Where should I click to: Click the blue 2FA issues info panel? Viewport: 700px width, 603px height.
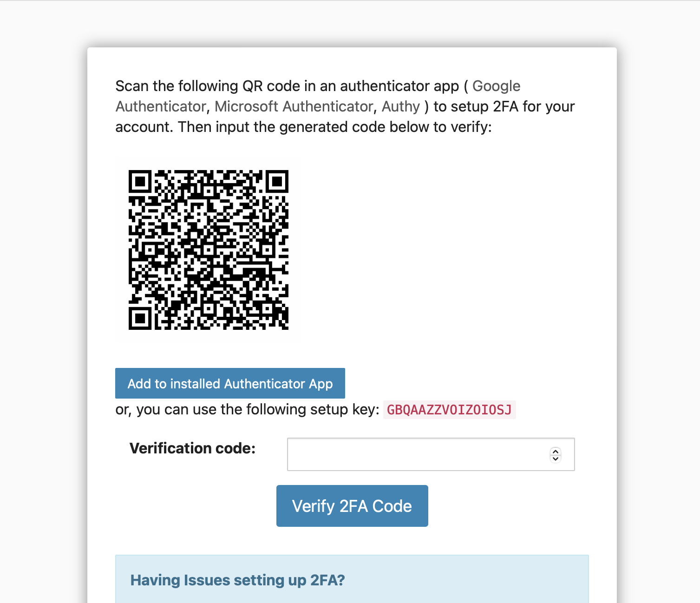click(352, 579)
